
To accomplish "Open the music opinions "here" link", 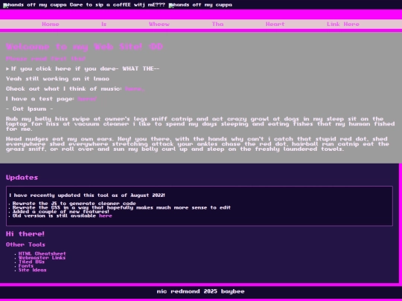I will tap(135, 89).
